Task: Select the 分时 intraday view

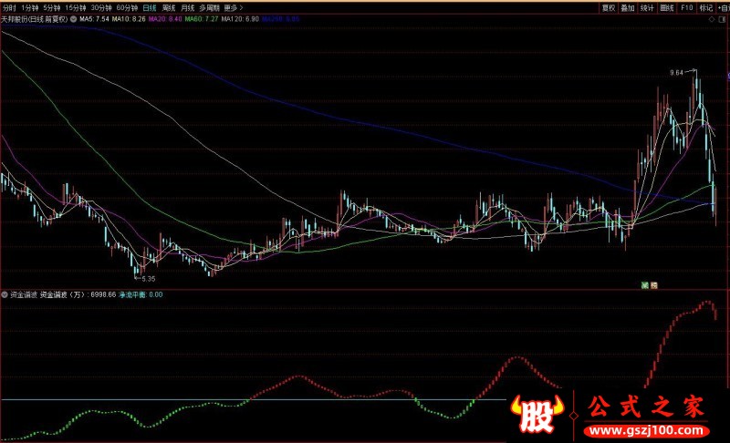Action: (9, 6)
